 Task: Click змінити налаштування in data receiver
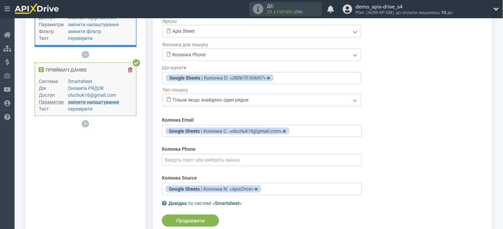tap(93, 102)
